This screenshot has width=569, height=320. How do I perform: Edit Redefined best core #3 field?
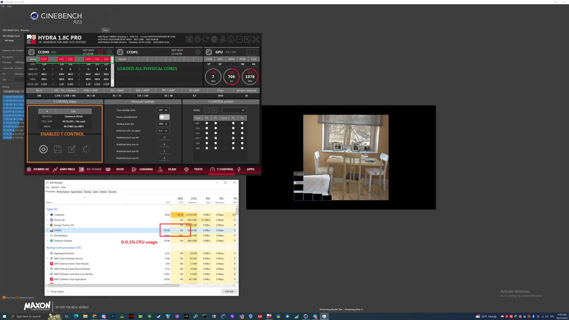click(x=164, y=158)
